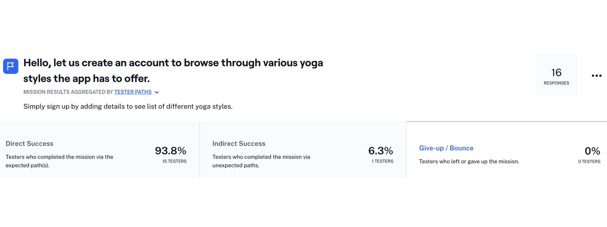Click the 93.8% Direct Success percentage
This screenshot has width=607, height=227.
click(x=171, y=151)
